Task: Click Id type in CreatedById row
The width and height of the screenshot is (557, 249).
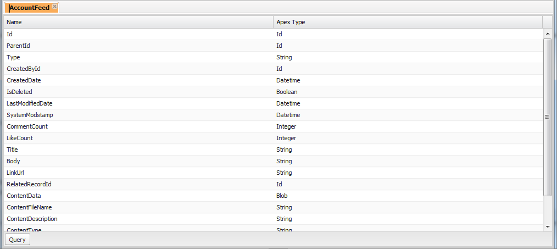Action: click(279, 69)
